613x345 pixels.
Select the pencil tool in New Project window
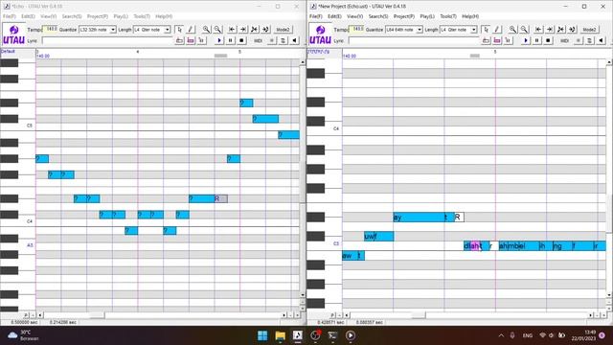[497, 30]
